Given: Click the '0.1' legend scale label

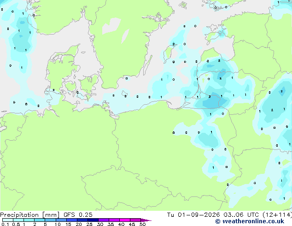Looking at the screenshot, I should pos(5,224).
